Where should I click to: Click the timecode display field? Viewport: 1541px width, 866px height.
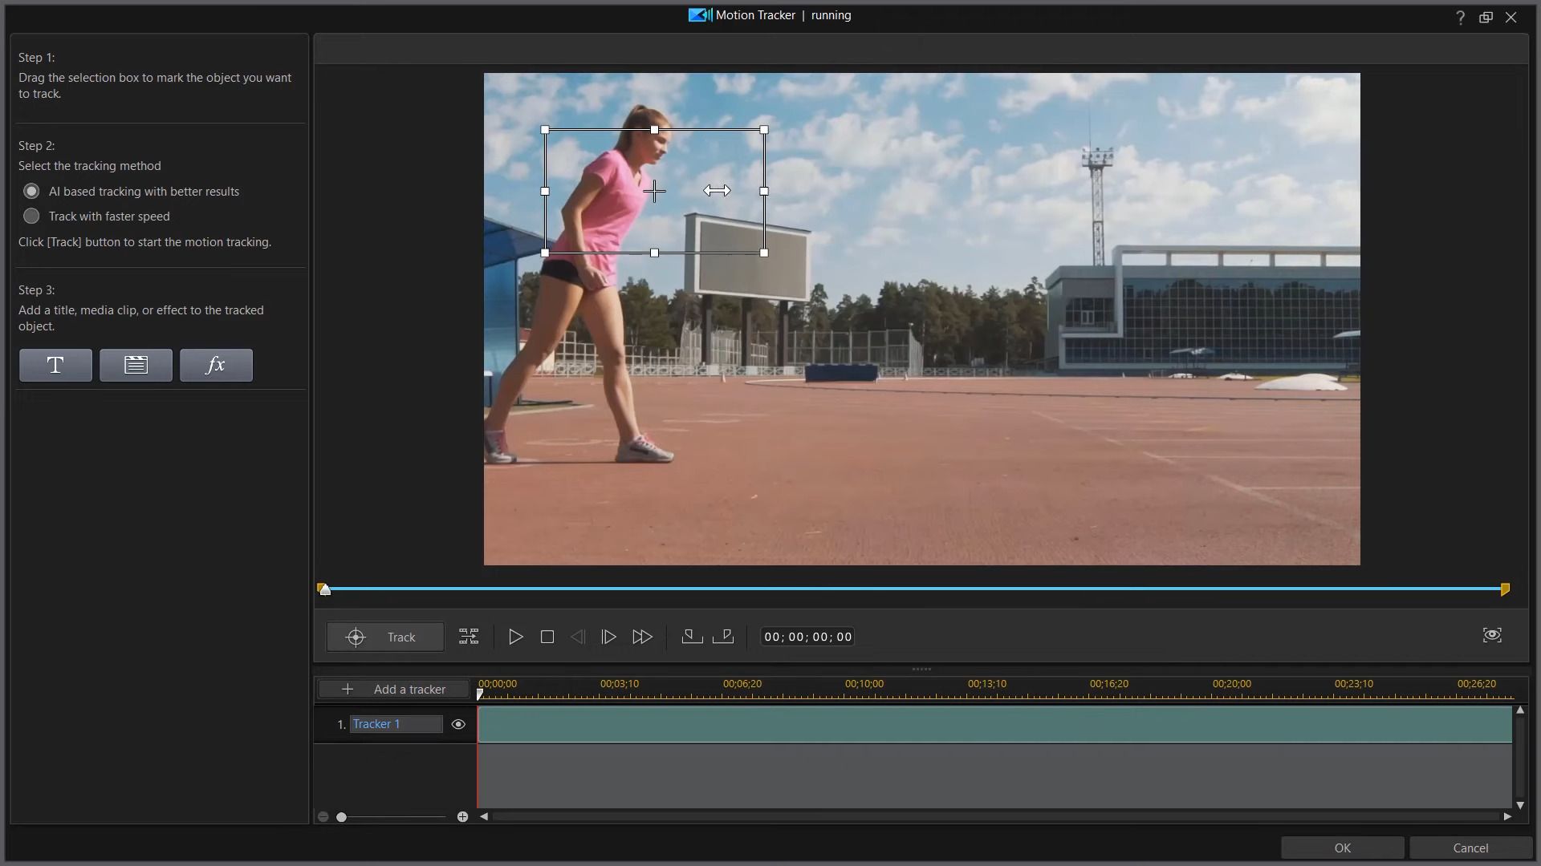[807, 637]
